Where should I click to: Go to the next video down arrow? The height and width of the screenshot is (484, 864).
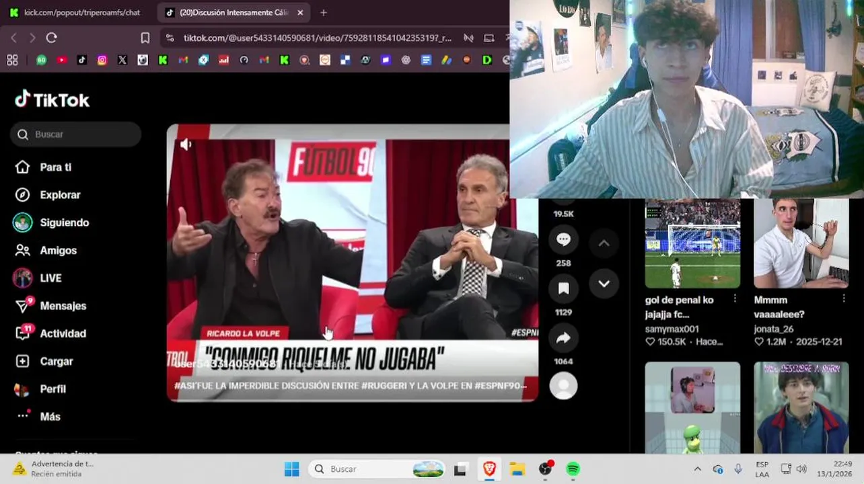(604, 284)
